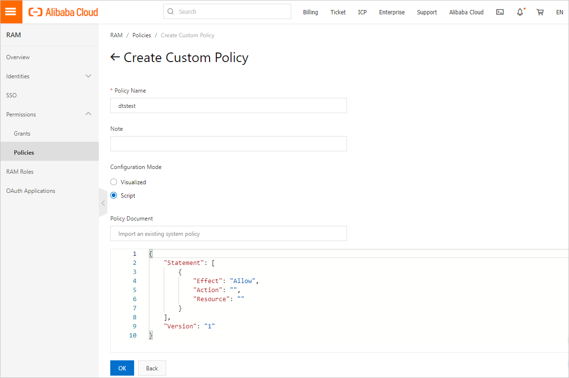Click inside the Note input field
This screenshot has height=378, width=569.
[x=228, y=143]
